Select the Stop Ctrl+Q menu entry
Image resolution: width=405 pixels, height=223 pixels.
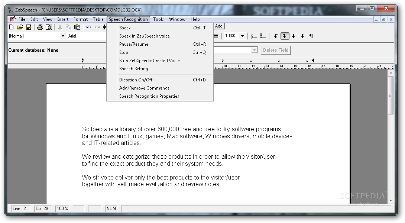point(160,52)
